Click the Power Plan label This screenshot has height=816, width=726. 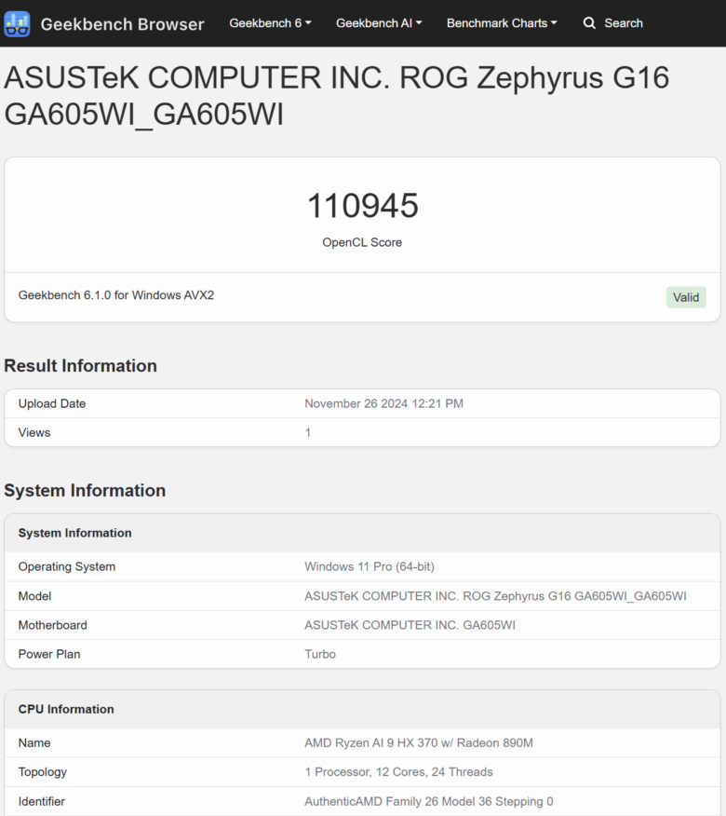(49, 654)
